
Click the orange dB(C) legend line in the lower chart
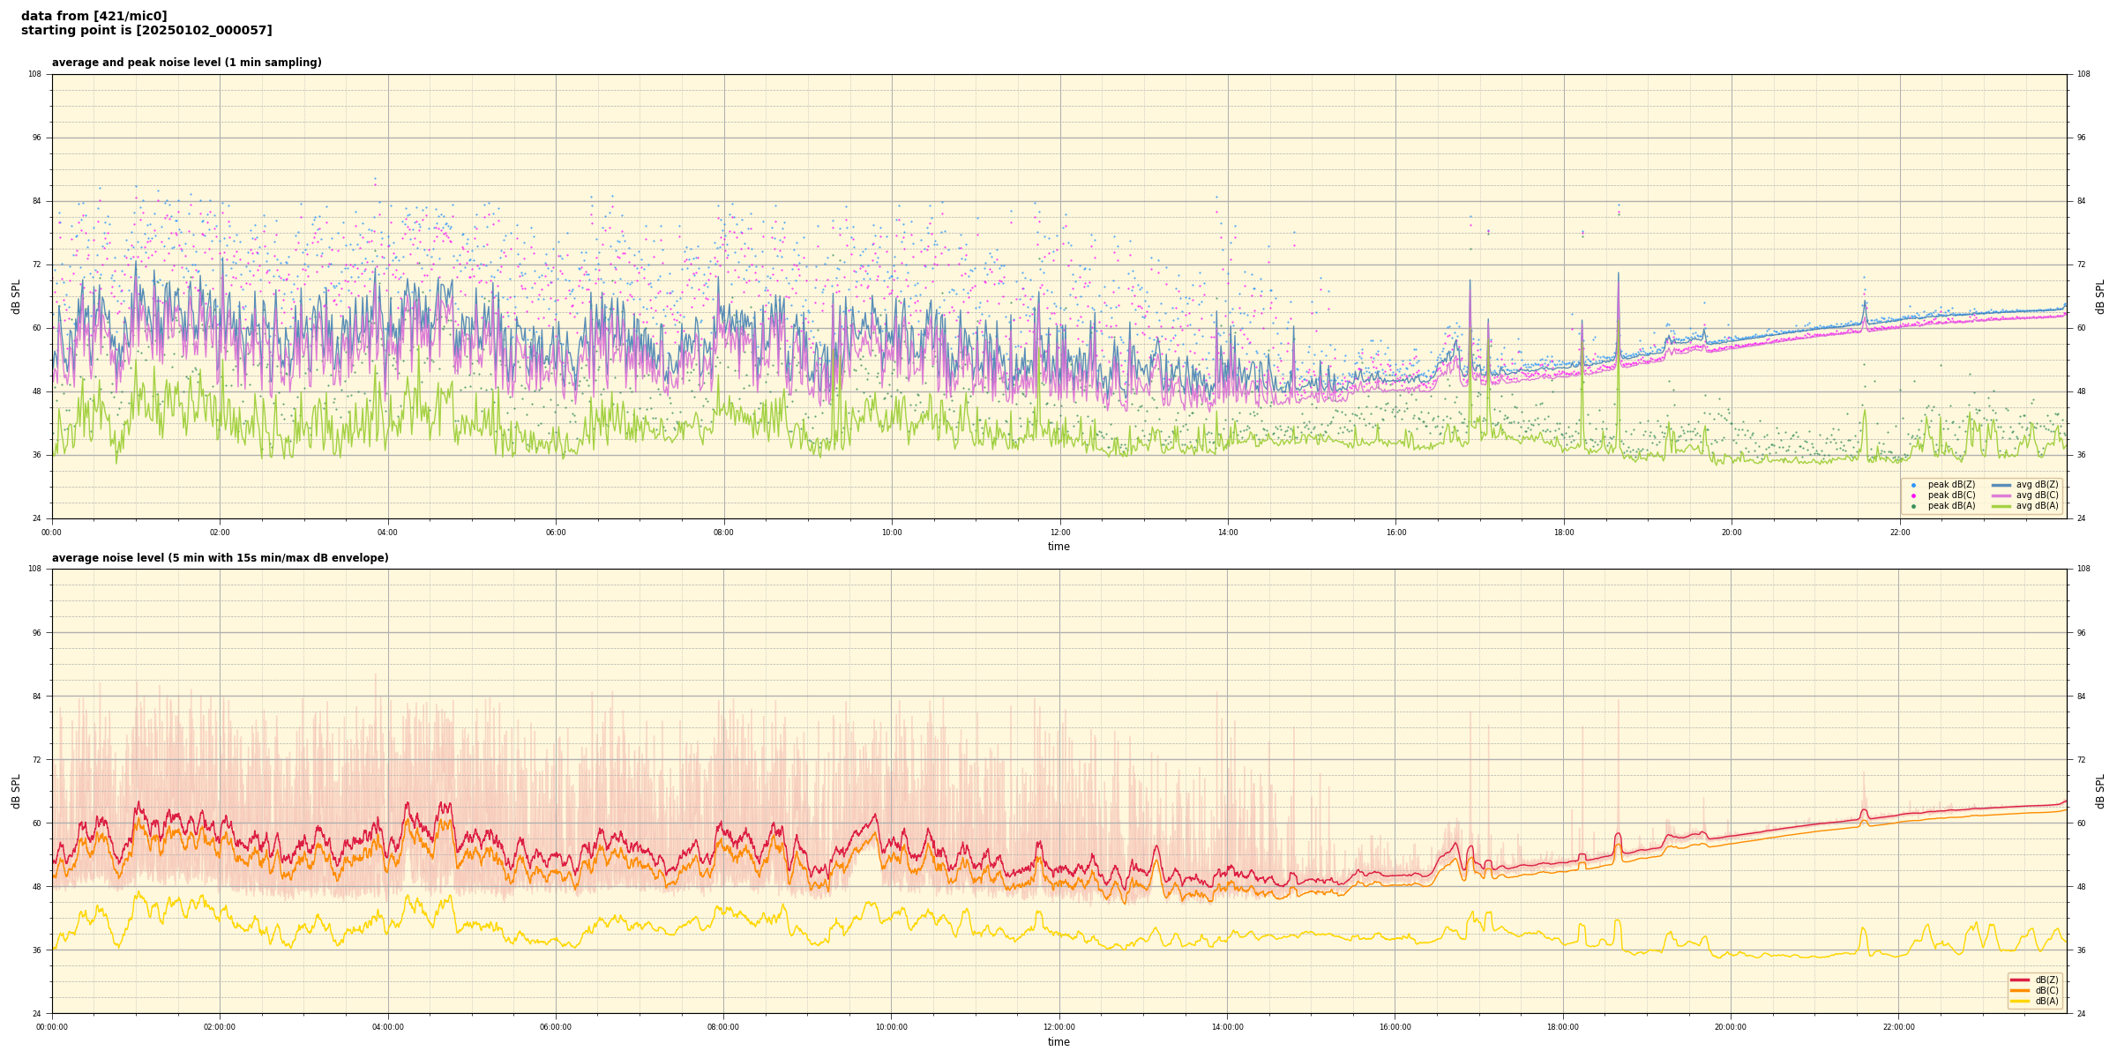click(2019, 990)
